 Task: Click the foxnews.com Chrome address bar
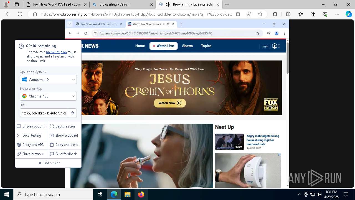coord(156,33)
